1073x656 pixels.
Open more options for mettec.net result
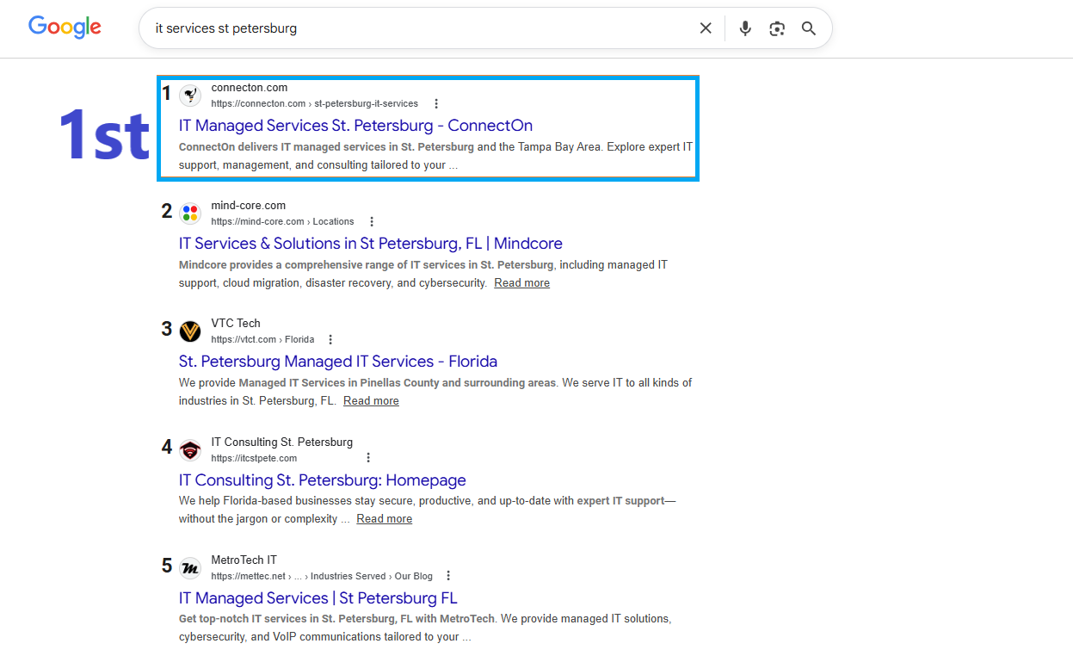(x=448, y=576)
